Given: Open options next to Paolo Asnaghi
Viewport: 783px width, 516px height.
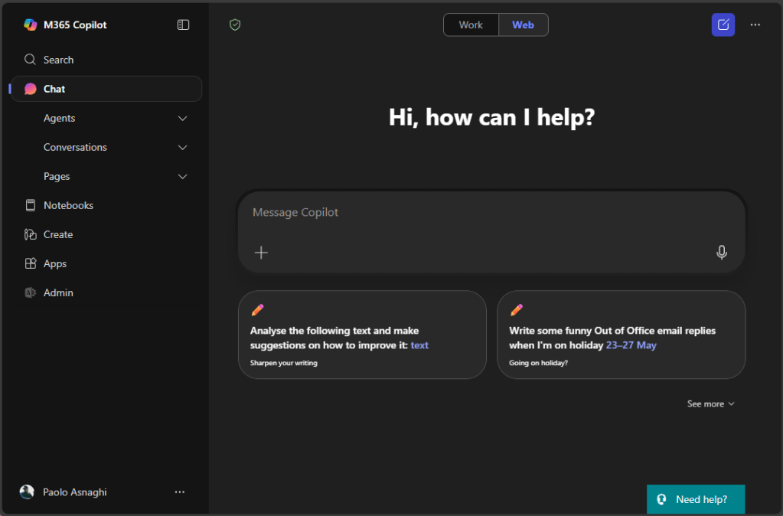Looking at the screenshot, I should (180, 492).
